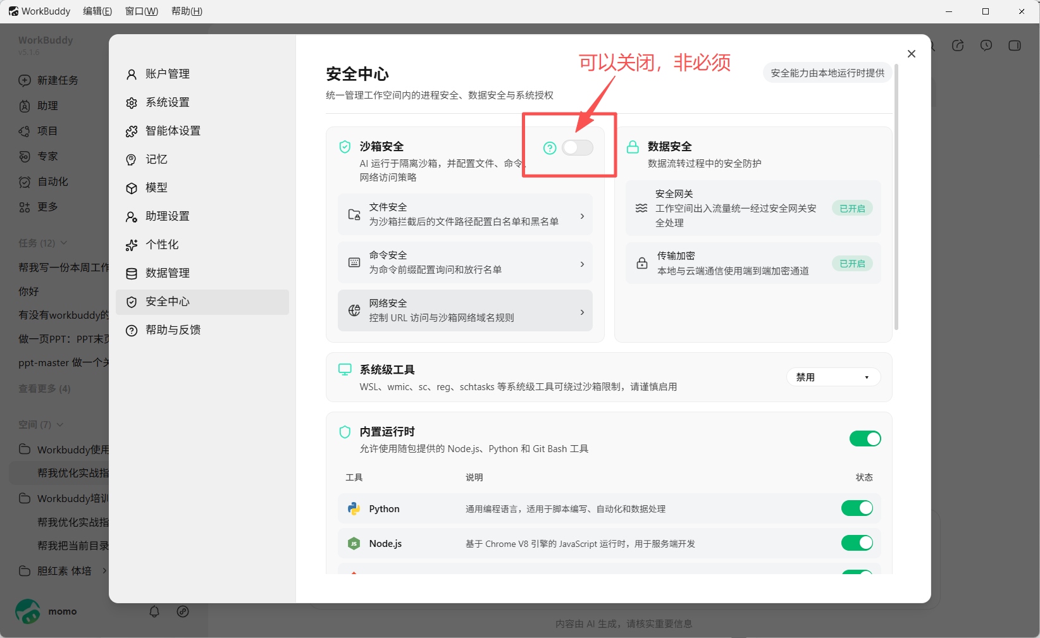This screenshot has width=1040, height=638.
Task: Open 命令安全 configuration row
Action: click(x=465, y=263)
